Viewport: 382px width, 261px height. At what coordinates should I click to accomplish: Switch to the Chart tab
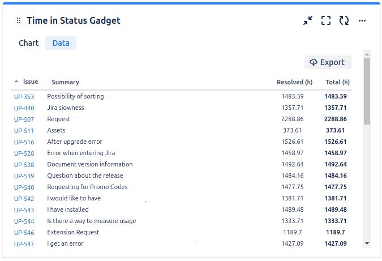point(28,43)
